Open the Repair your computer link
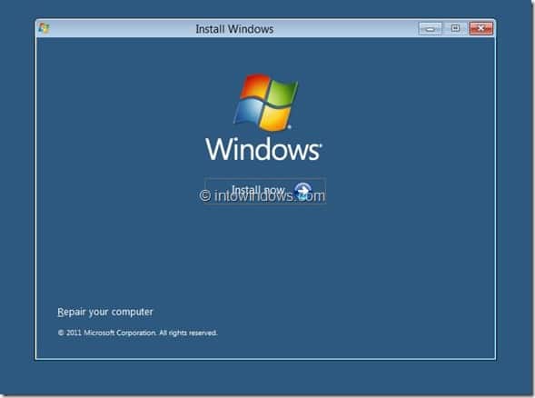This screenshot has height=398, width=535. (105, 312)
